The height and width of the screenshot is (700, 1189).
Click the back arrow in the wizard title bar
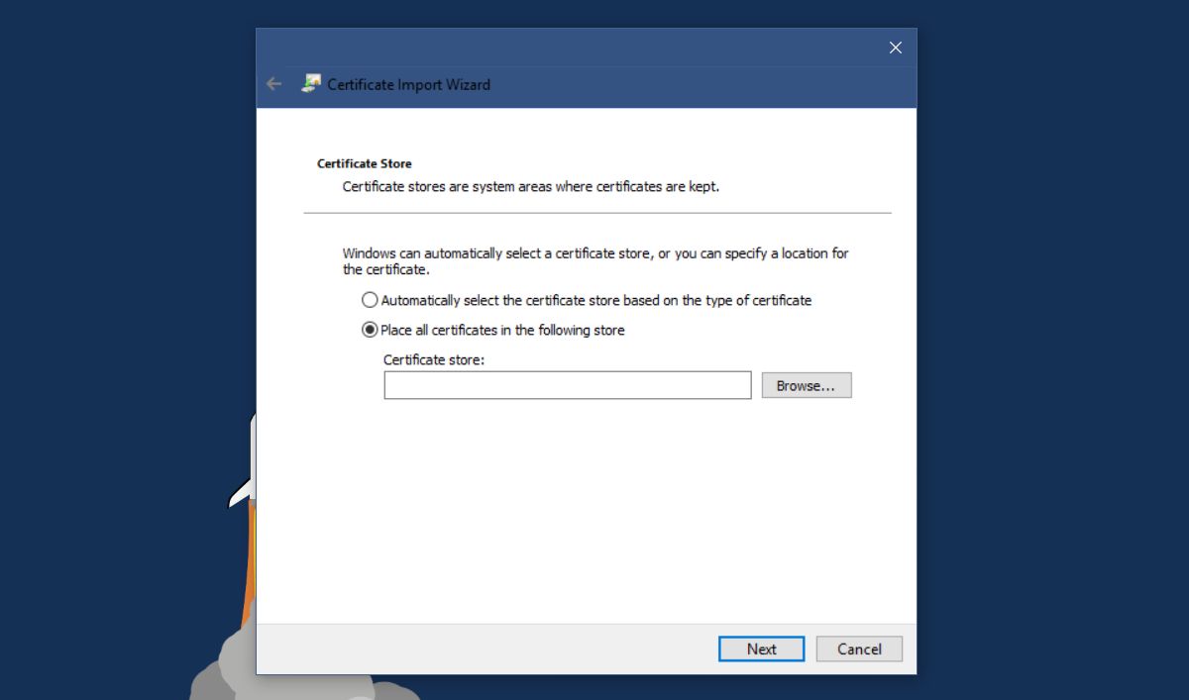coord(274,84)
